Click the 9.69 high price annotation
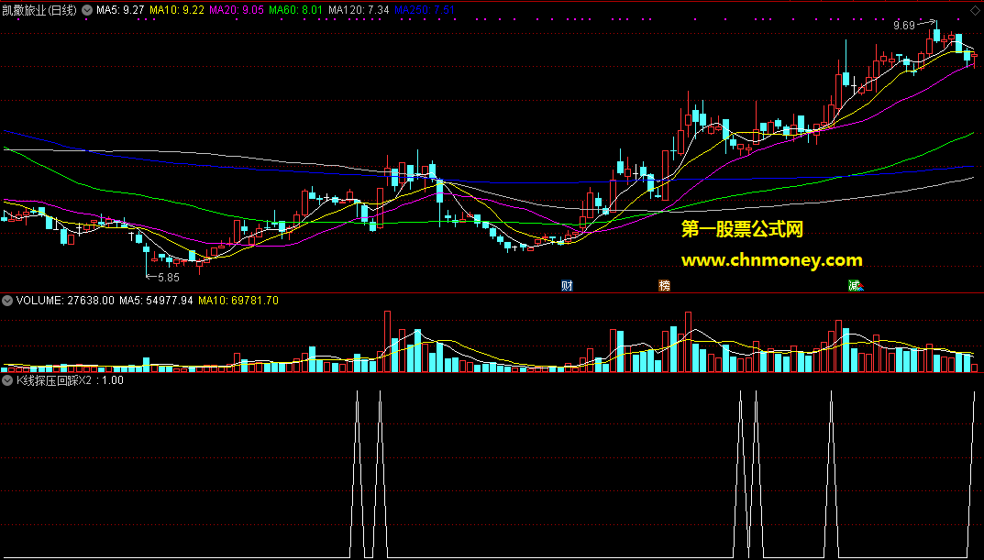Image resolution: width=984 pixels, height=560 pixels. [x=904, y=25]
